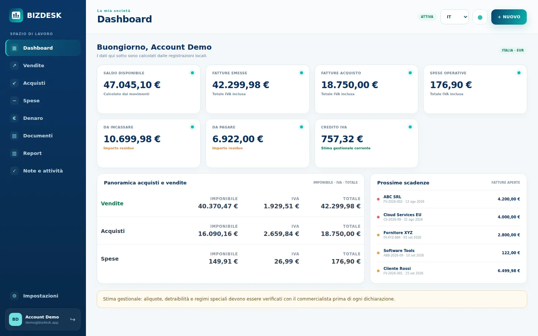This screenshot has height=336, width=538.
Task: Click Spese totale in overview, 176,90 €
Action: click(346, 261)
